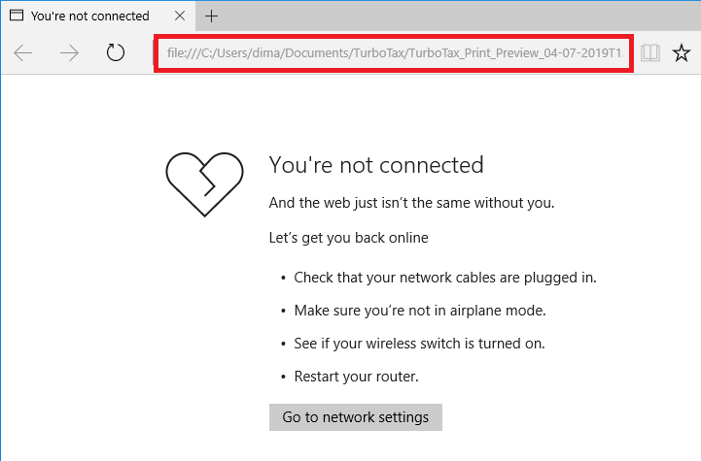Click the forward navigation arrow

point(69,53)
